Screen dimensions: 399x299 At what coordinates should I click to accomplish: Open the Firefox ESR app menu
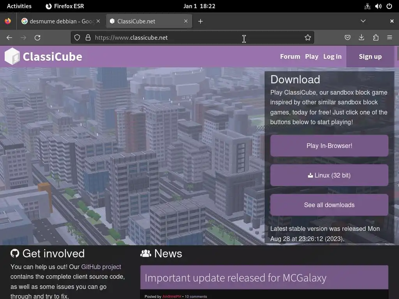coord(65,6)
